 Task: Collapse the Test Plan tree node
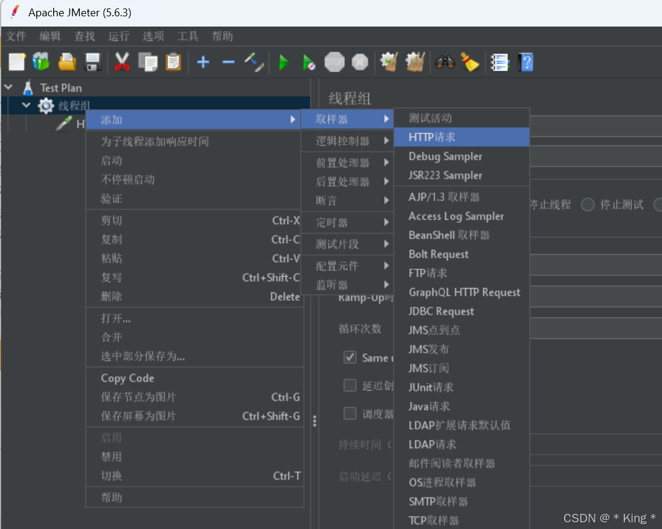(8, 88)
